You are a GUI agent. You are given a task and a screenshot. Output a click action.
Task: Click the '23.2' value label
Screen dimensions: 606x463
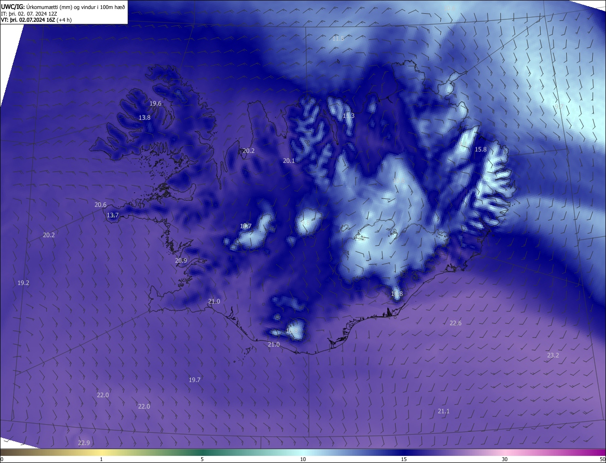tap(553, 356)
